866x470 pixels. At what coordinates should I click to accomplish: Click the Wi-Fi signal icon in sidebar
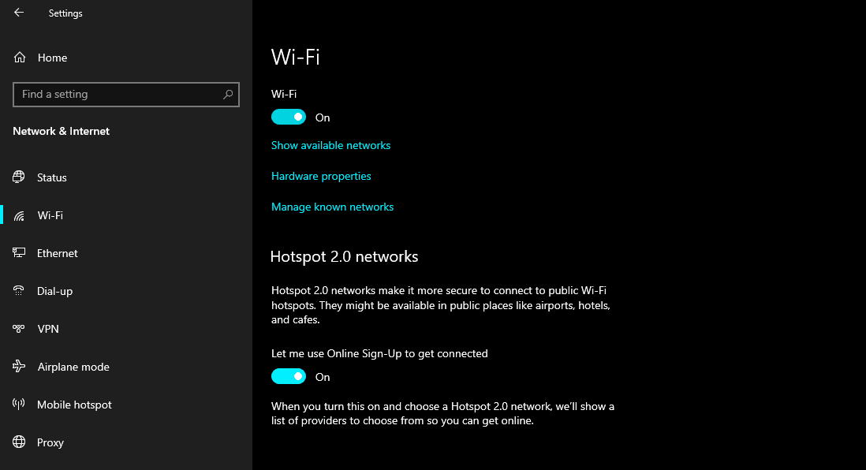click(18, 214)
